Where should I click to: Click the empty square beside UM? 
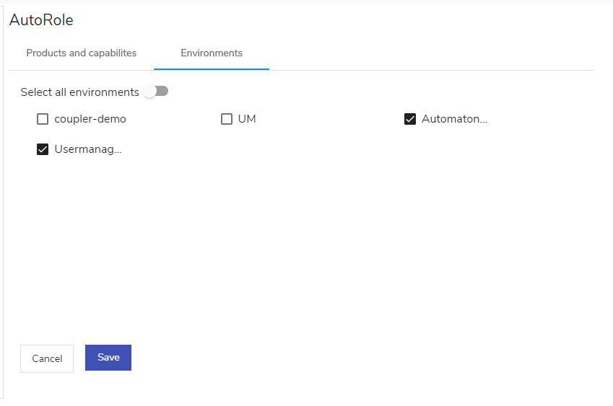227,119
